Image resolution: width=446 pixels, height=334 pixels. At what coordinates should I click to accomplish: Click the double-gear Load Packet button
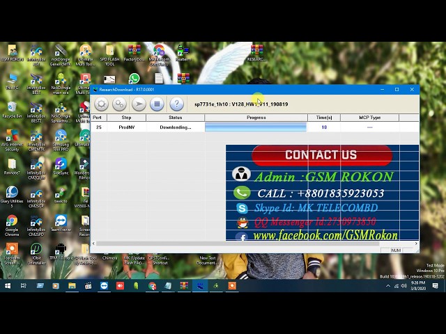tap(119, 104)
